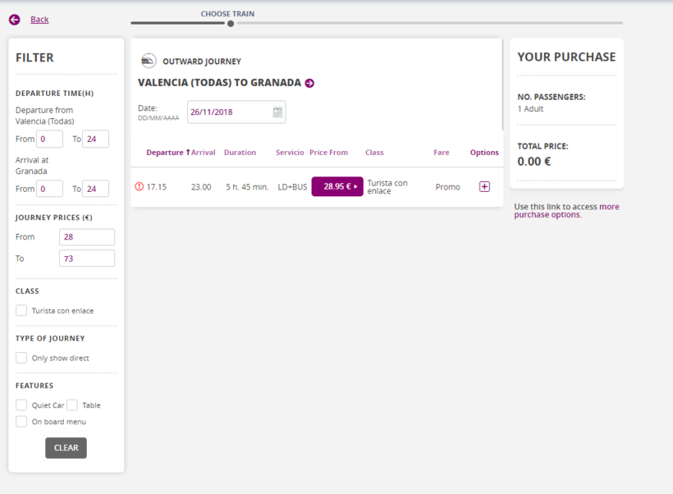The width and height of the screenshot is (673, 494).
Task: Enable the On board menu filter
Action: [x=21, y=422]
